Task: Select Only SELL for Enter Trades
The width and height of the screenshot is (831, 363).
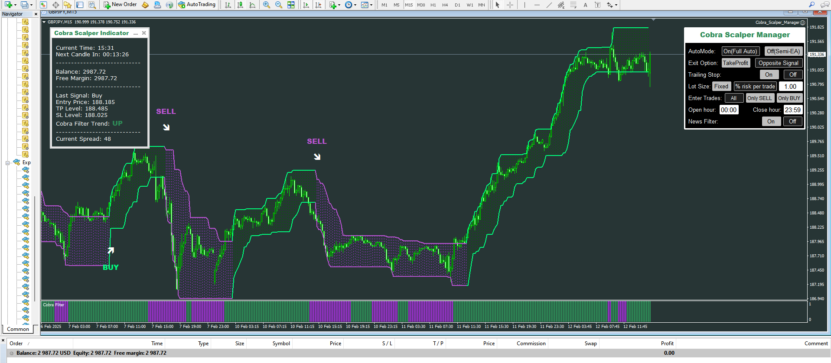Action: click(x=759, y=98)
